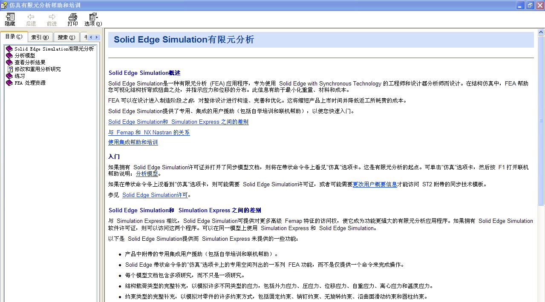Follow the 分析模型 link in the 入门 section
The image size is (545, 302).
(x=147, y=174)
